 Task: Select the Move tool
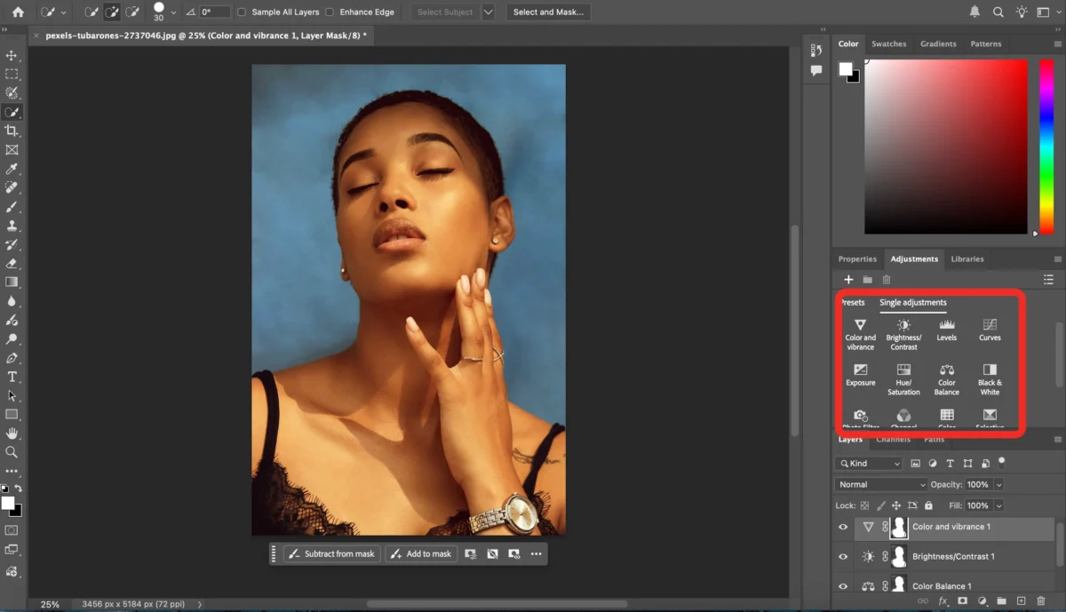click(12, 56)
